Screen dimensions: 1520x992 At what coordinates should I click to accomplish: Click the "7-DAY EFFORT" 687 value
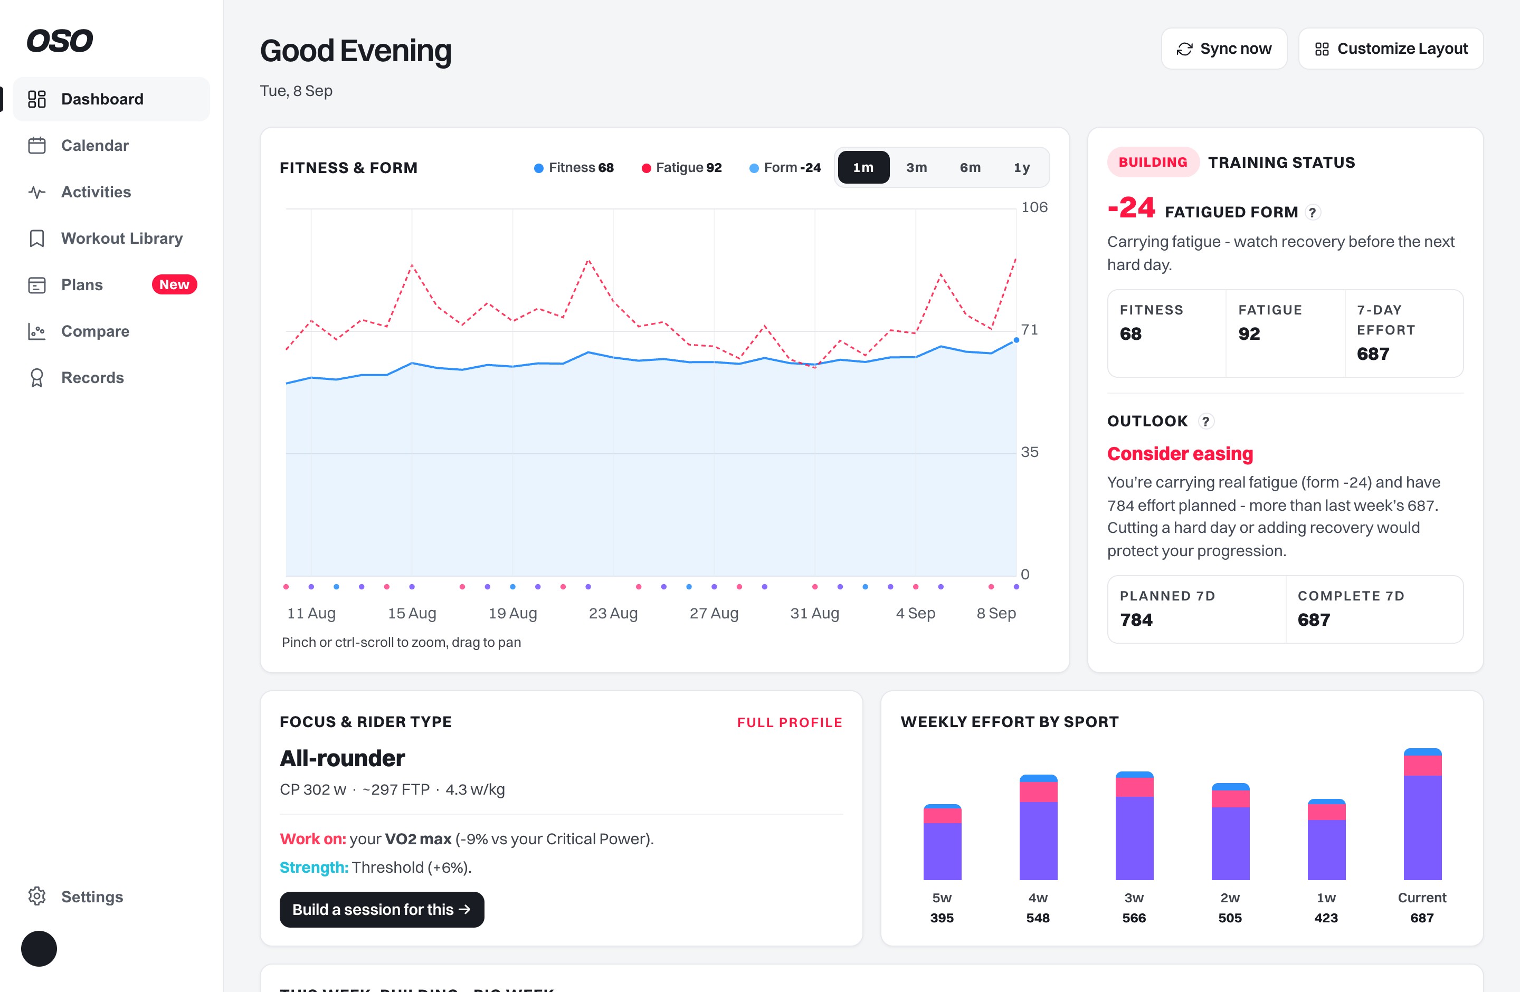tap(1372, 354)
